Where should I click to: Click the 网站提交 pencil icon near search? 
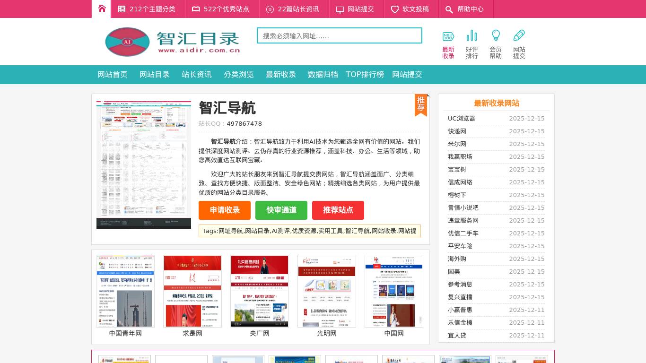[519, 35]
